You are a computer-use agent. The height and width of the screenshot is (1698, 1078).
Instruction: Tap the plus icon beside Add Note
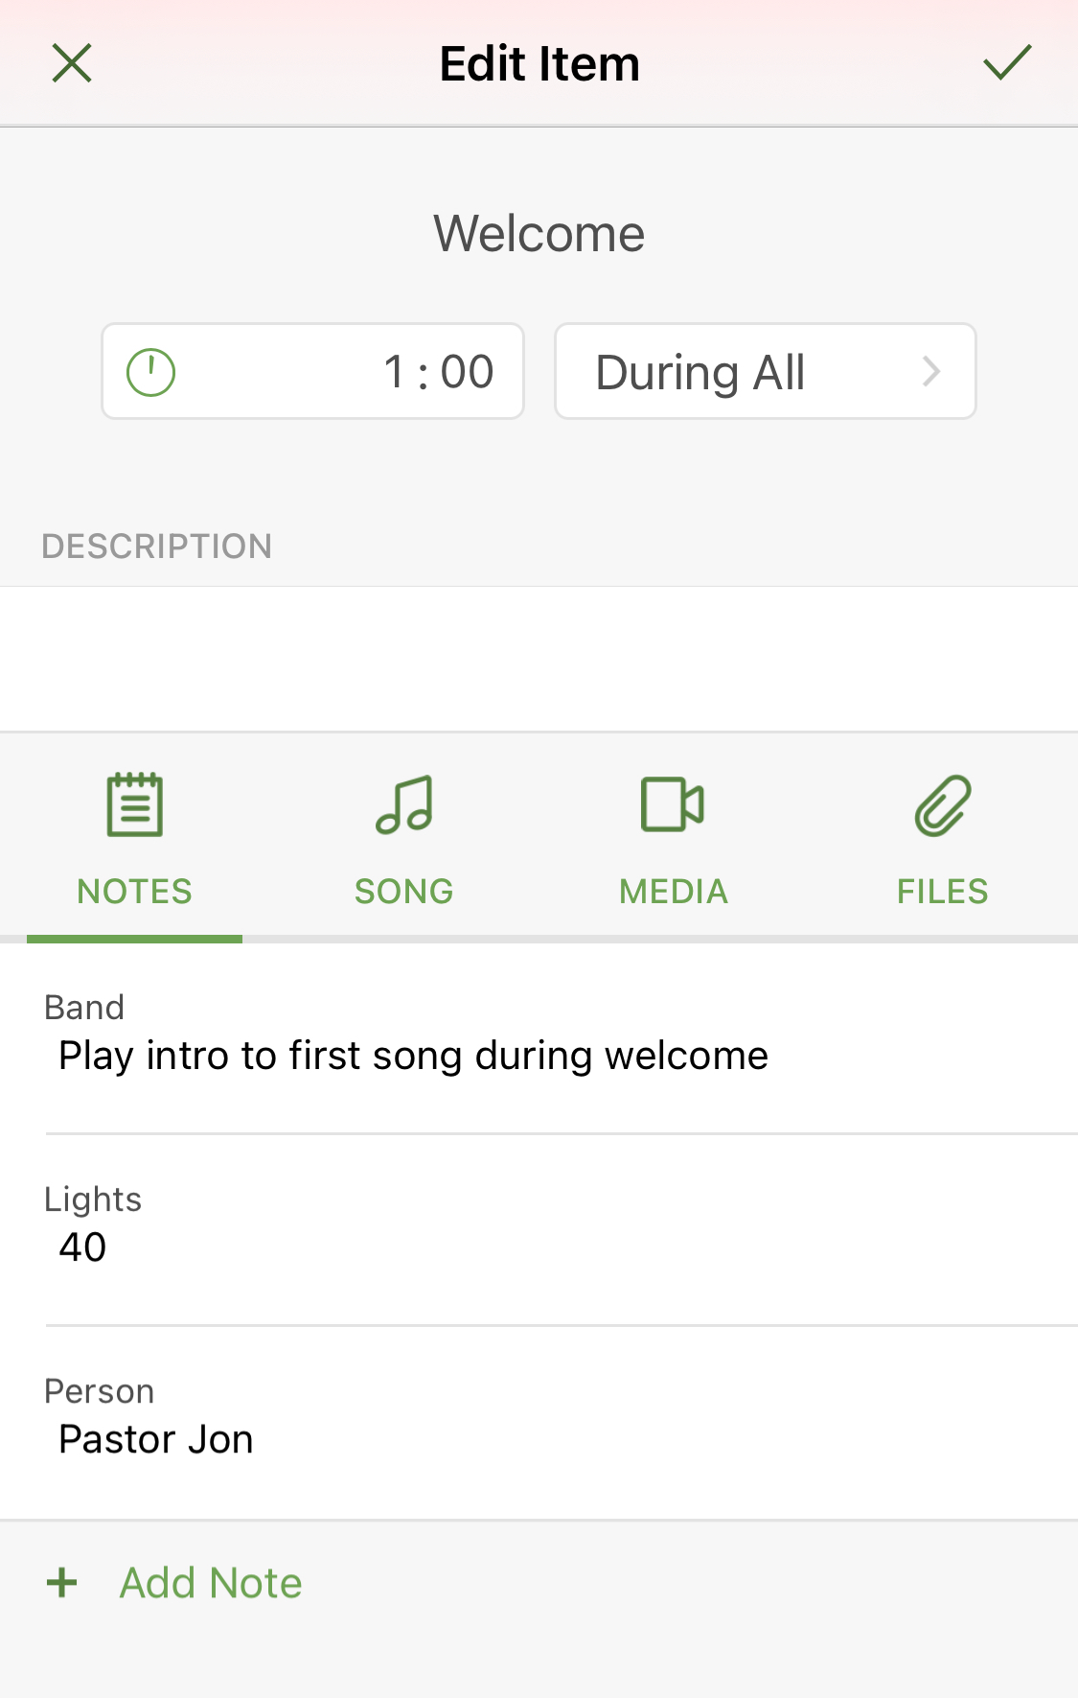62,1582
